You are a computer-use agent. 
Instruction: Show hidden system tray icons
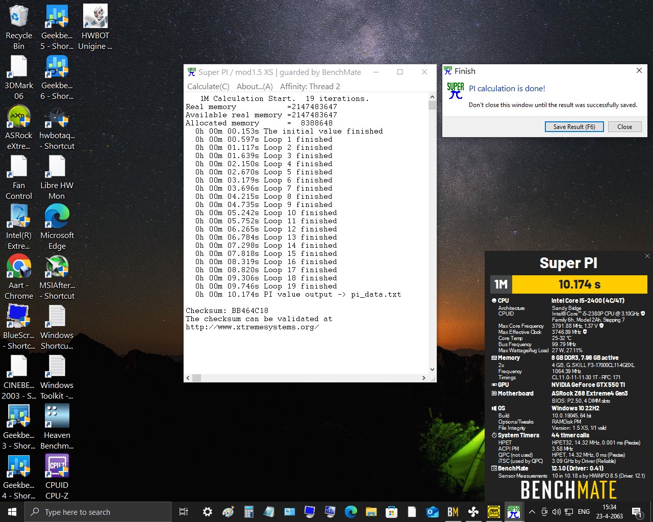tap(532, 512)
